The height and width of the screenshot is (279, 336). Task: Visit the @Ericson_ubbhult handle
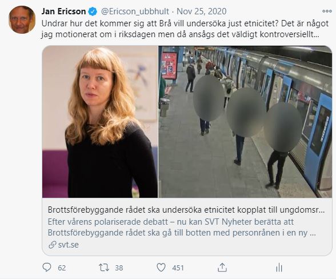[x=135, y=11]
